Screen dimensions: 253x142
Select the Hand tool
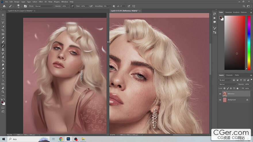3,88
